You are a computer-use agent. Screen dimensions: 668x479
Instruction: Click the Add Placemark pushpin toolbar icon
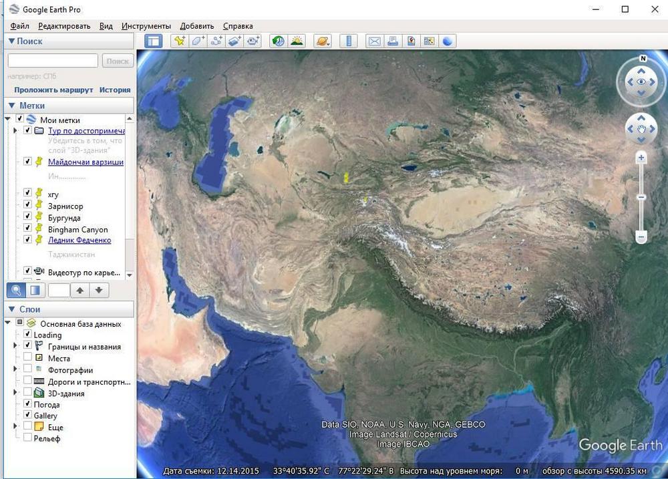180,41
